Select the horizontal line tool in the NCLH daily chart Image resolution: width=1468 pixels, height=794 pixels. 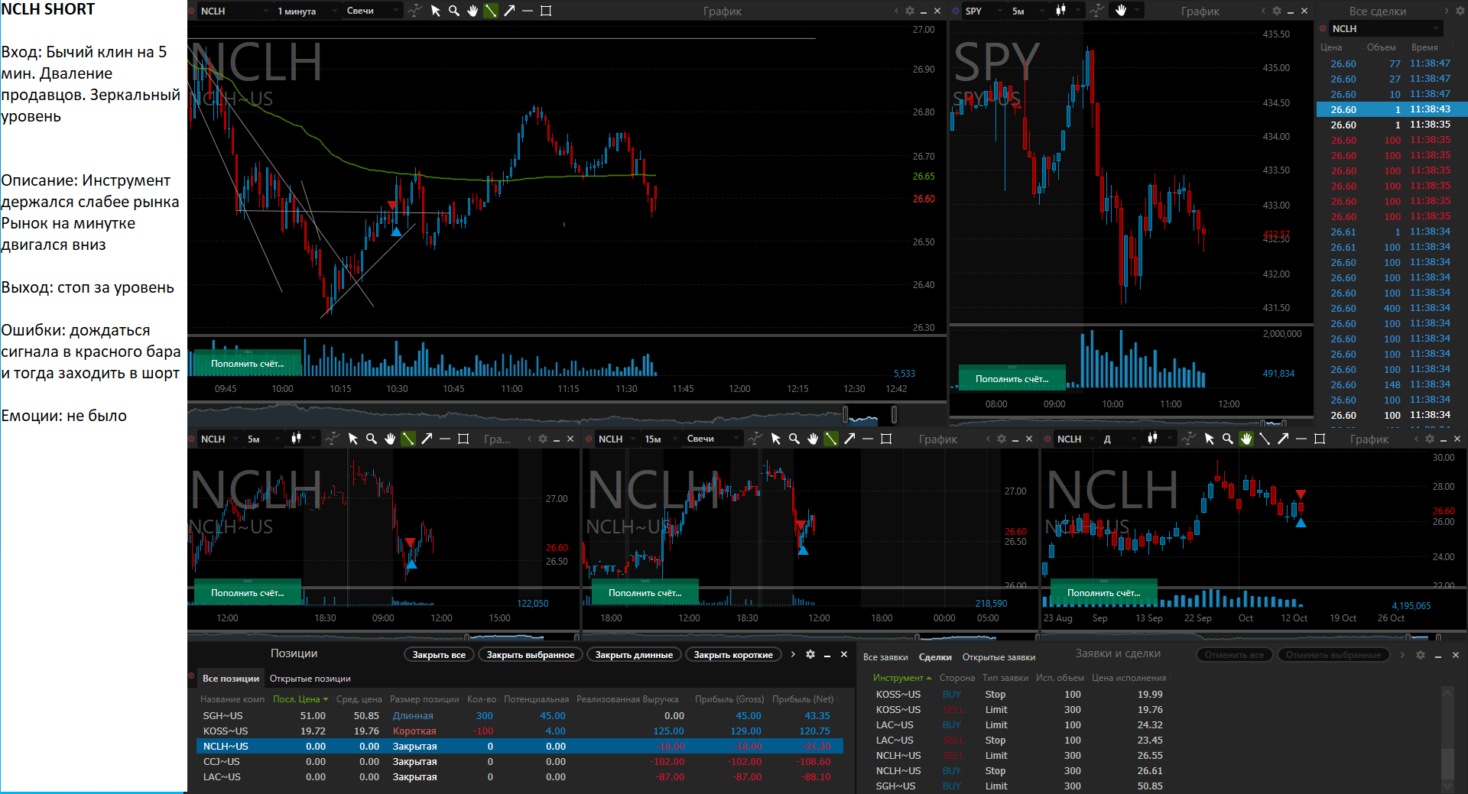tap(1301, 439)
